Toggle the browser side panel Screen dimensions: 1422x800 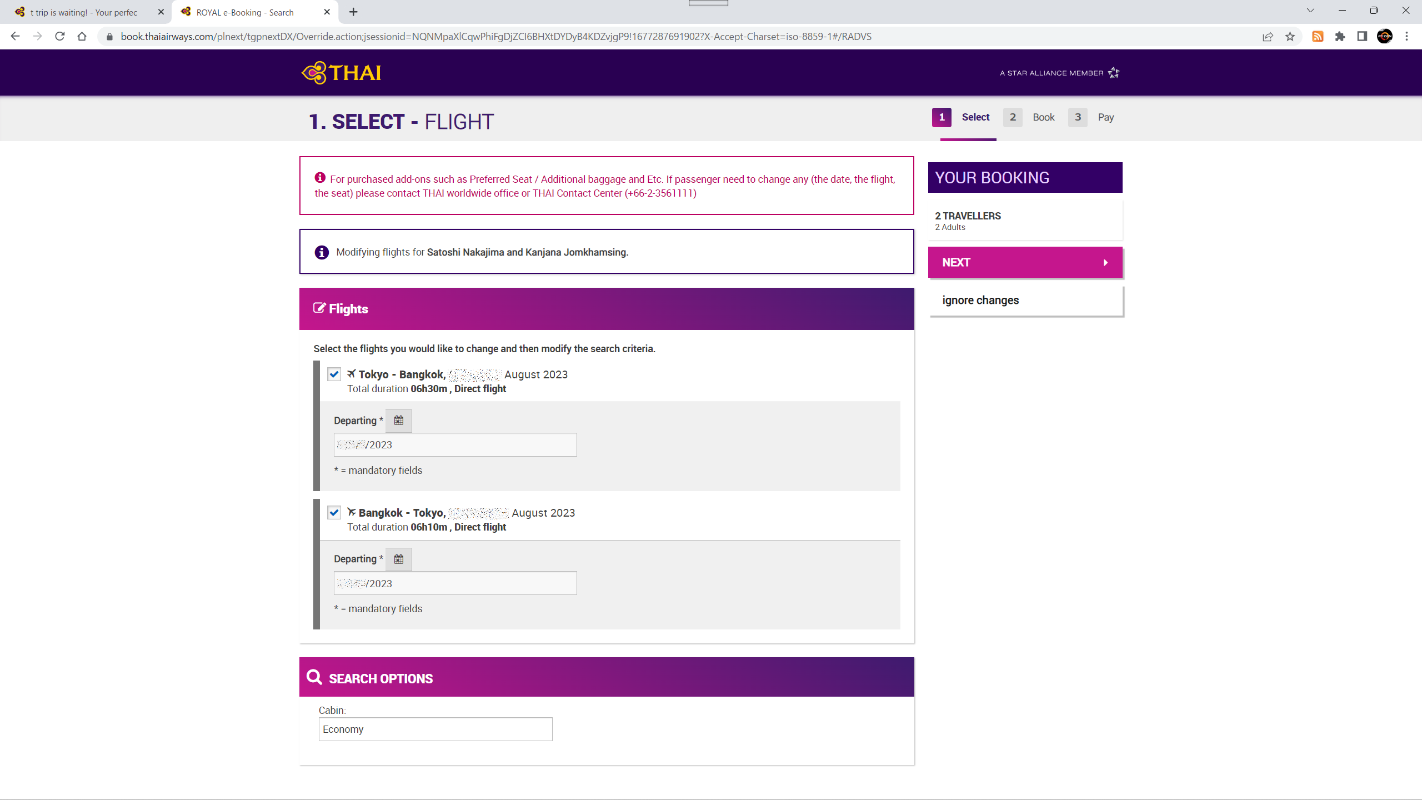(x=1362, y=37)
